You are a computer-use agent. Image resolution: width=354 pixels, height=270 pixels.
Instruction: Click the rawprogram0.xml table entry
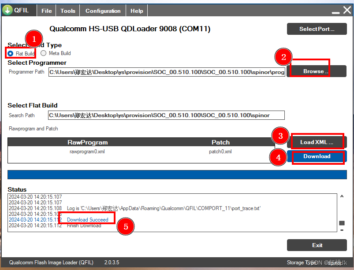click(x=87, y=152)
